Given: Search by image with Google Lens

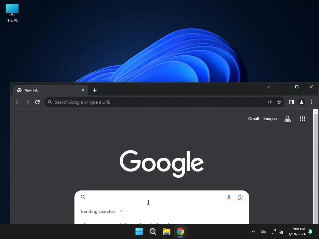Looking at the screenshot, I should tap(240, 197).
